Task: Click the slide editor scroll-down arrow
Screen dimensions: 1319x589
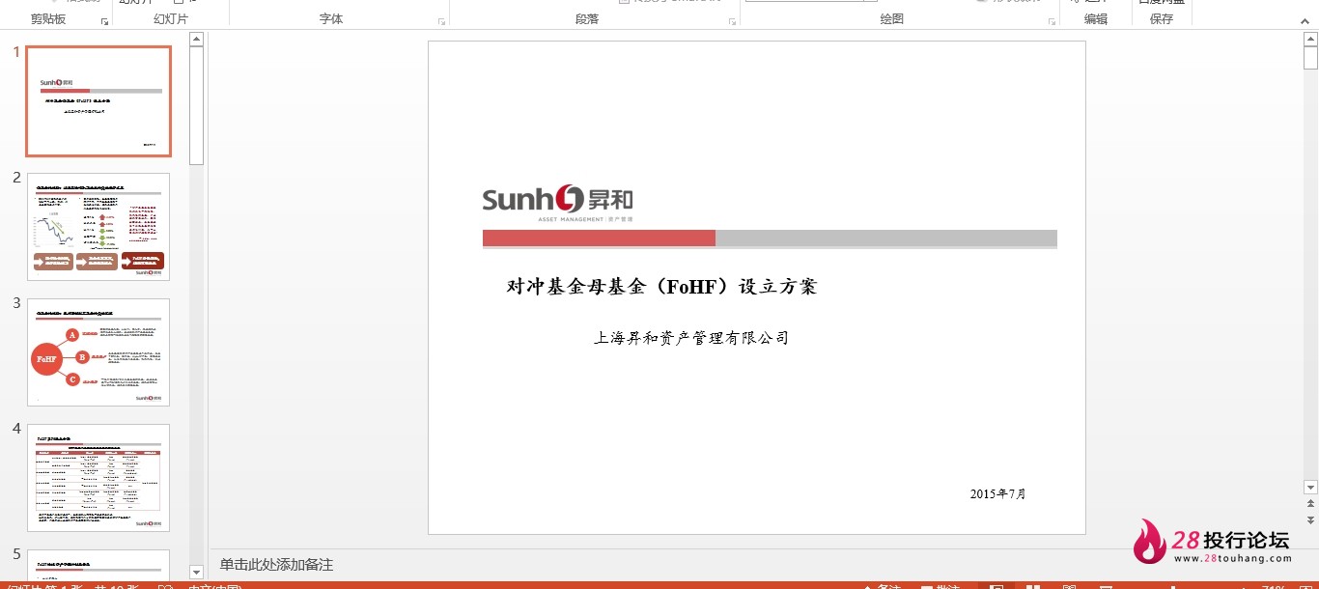Action: 1310,488
